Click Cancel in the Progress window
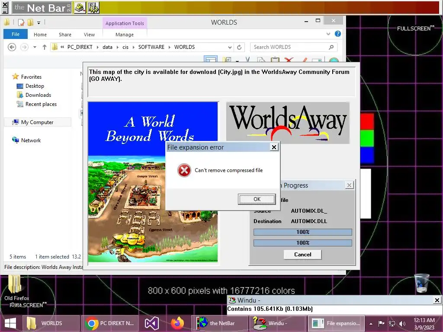This screenshot has height=332, width=443. (x=302, y=254)
